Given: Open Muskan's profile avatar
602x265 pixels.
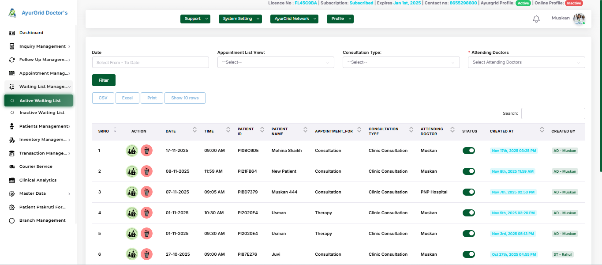Looking at the screenshot, I should (579, 19).
